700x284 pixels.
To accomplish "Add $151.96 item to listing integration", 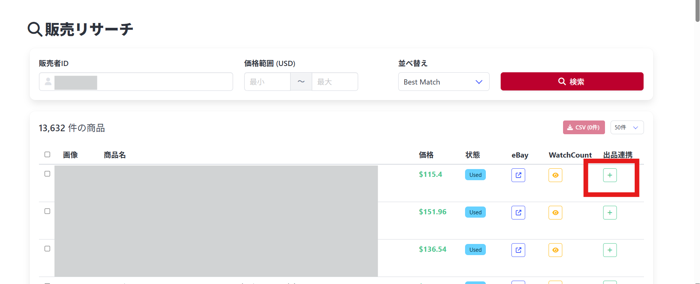I will (610, 212).
